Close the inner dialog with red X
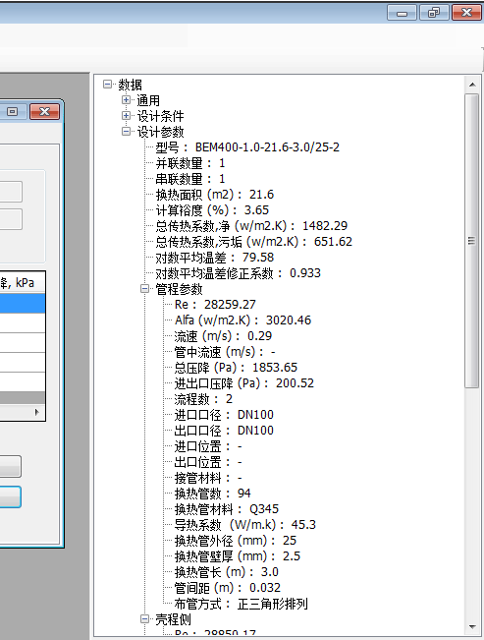 click(44, 112)
